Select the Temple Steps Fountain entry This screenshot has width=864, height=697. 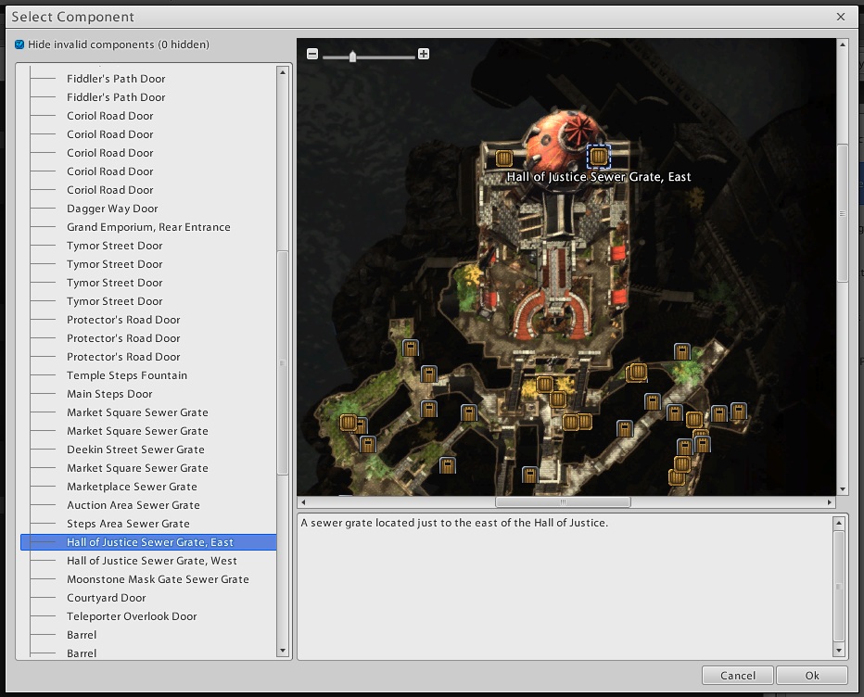127,375
